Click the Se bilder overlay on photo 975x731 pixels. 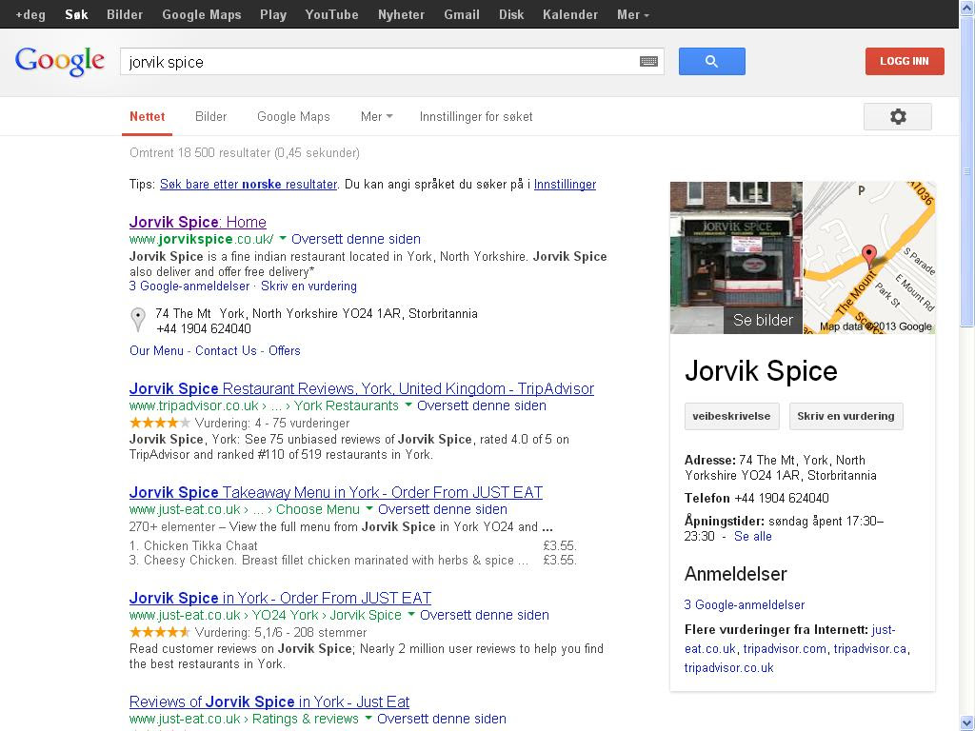click(763, 320)
